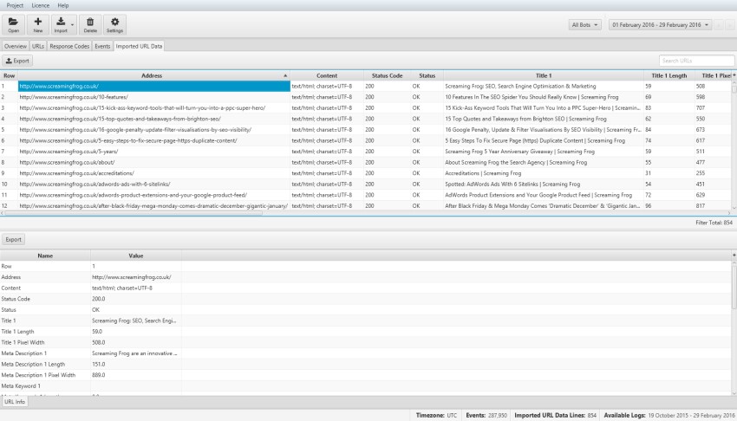Viewport: 737px width, 421px height.
Task: Click the plus column selector of upper table
Action: click(734, 75)
